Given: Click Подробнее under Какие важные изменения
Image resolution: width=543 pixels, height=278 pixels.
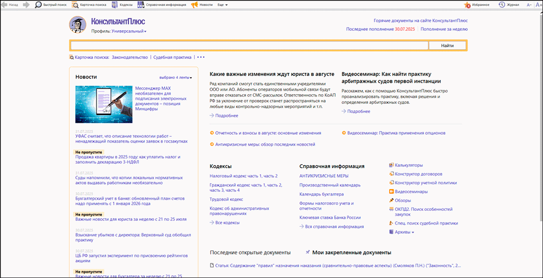Looking at the screenshot, I should (226, 115).
